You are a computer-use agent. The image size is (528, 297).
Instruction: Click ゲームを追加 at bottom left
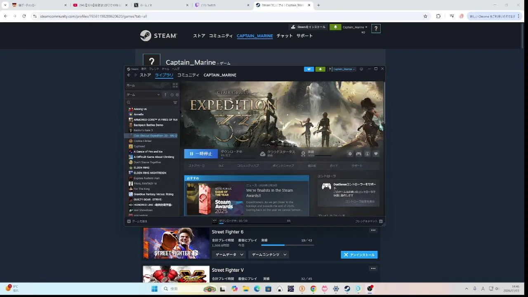[137, 222]
